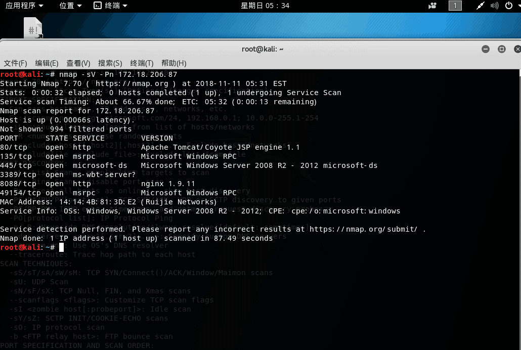Click the nginx 1.9.11 version text

tap(168, 184)
